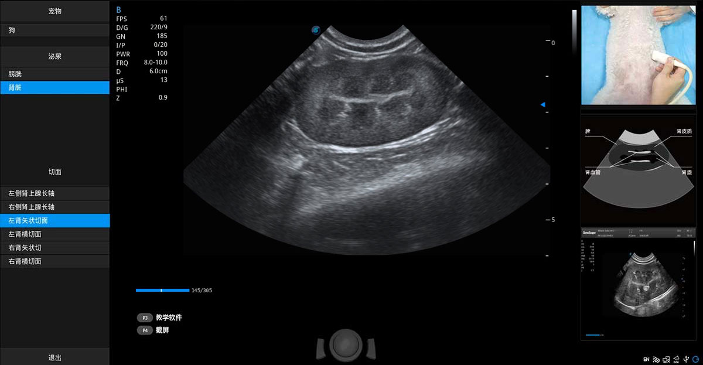Select 肾脏 (kidney) in the urinary list
The width and height of the screenshot is (703, 365).
pos(54,88)
